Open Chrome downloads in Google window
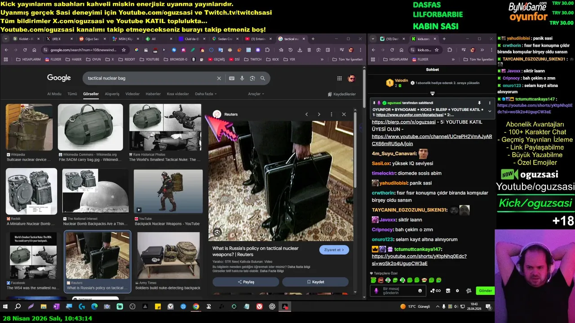The width and height of the screenshot is (575, 323). click(300, 50)
